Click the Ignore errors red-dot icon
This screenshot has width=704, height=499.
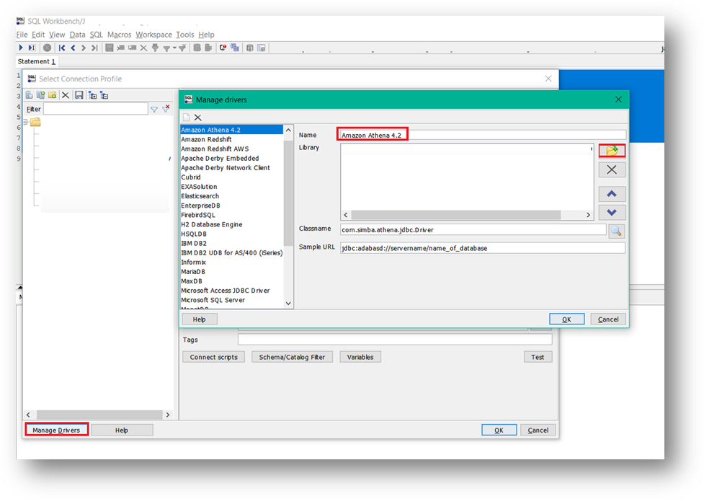point(223,48)
